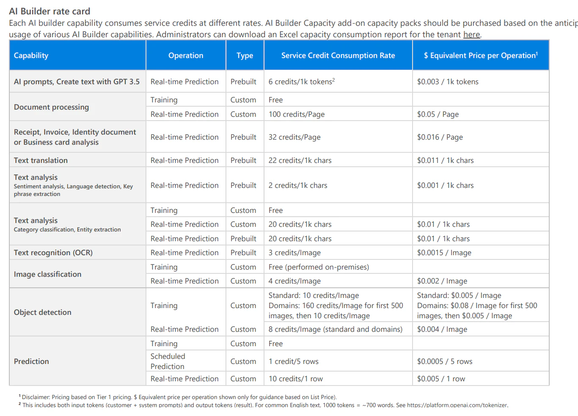Click the "$0.05 / Page" price
This screenshot has width=578, height=416.
pos(438,114)
